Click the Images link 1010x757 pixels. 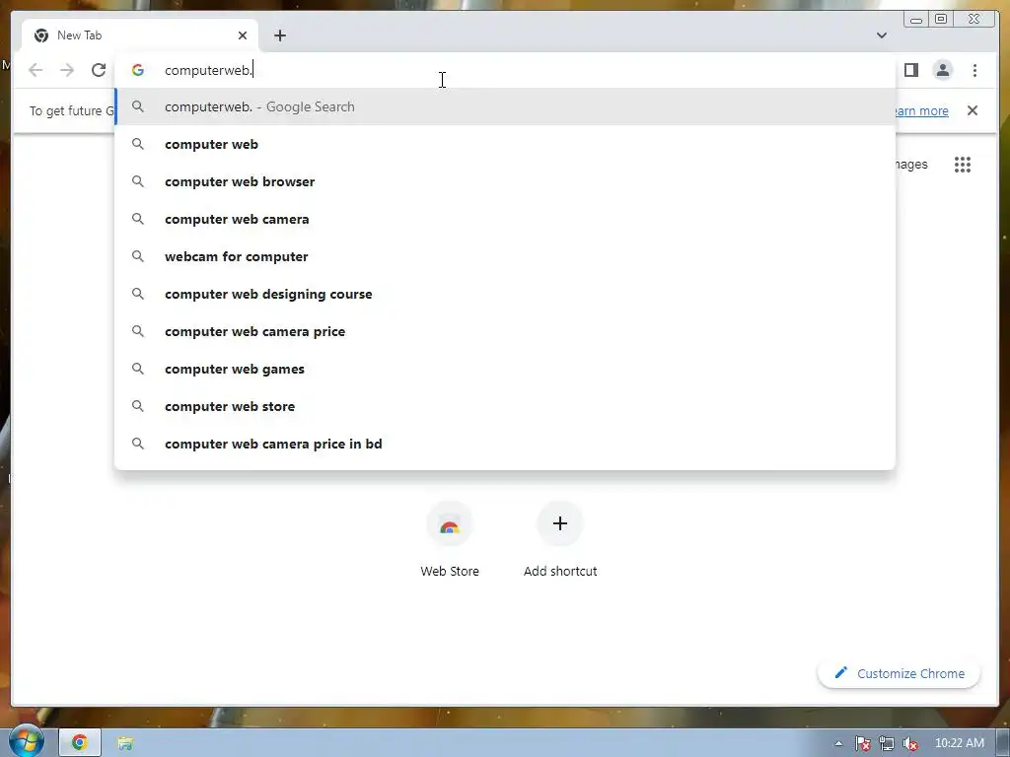(x=910, y=165)
